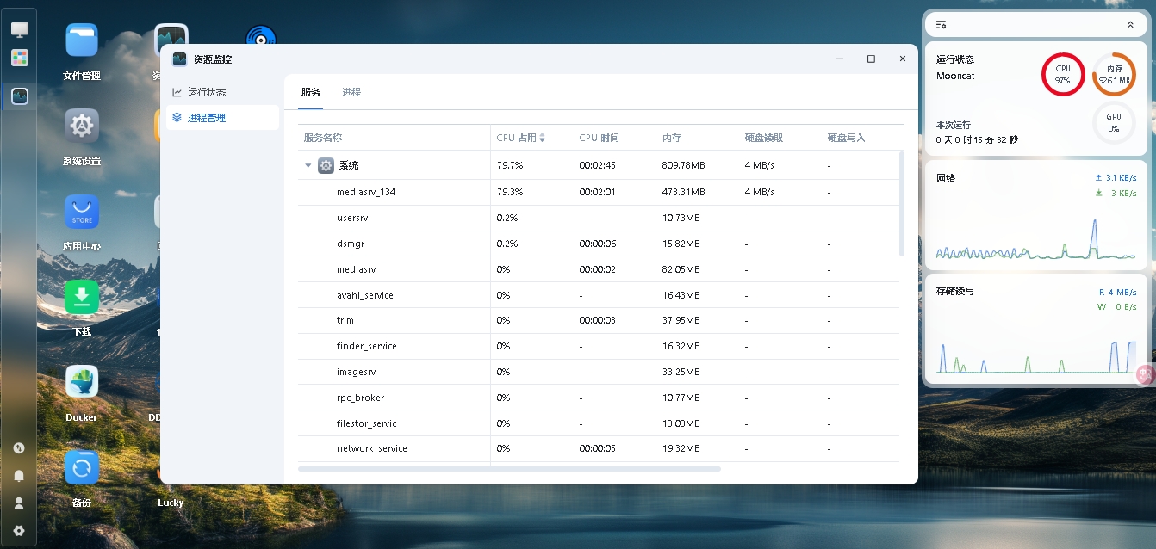
Task: Select the dsmgr service name
Action: (351, 244)
